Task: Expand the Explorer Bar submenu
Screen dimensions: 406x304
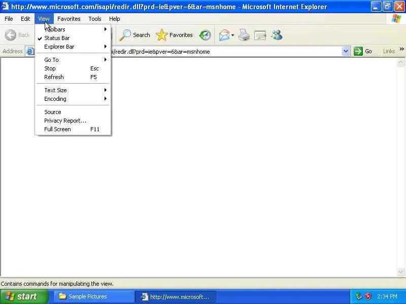Action: click(x=73, y=47)
